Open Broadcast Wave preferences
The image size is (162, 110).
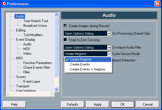tap(35, 26)
